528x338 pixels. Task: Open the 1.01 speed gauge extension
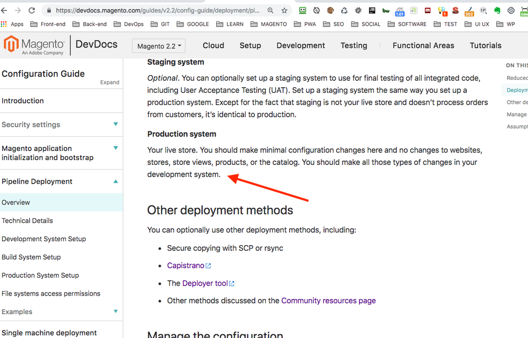(400, 12)
